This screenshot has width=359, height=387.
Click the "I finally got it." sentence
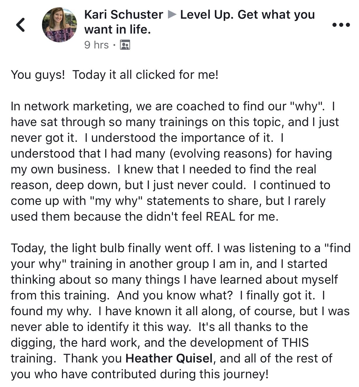pos(277,295)
